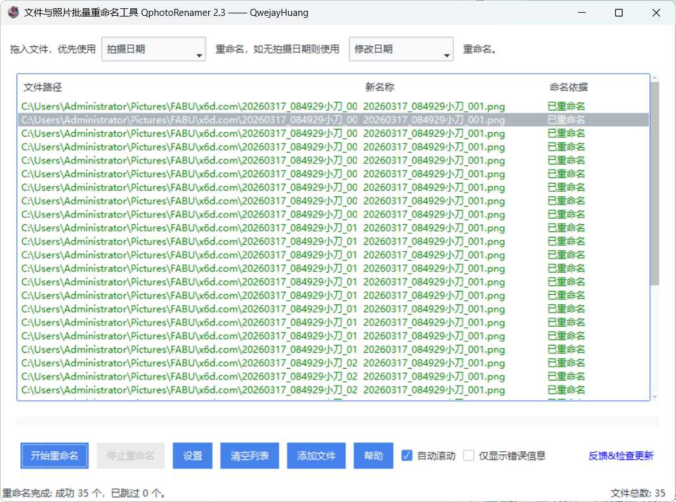Click 清空列表 to clear the file list

coord(249,455)
